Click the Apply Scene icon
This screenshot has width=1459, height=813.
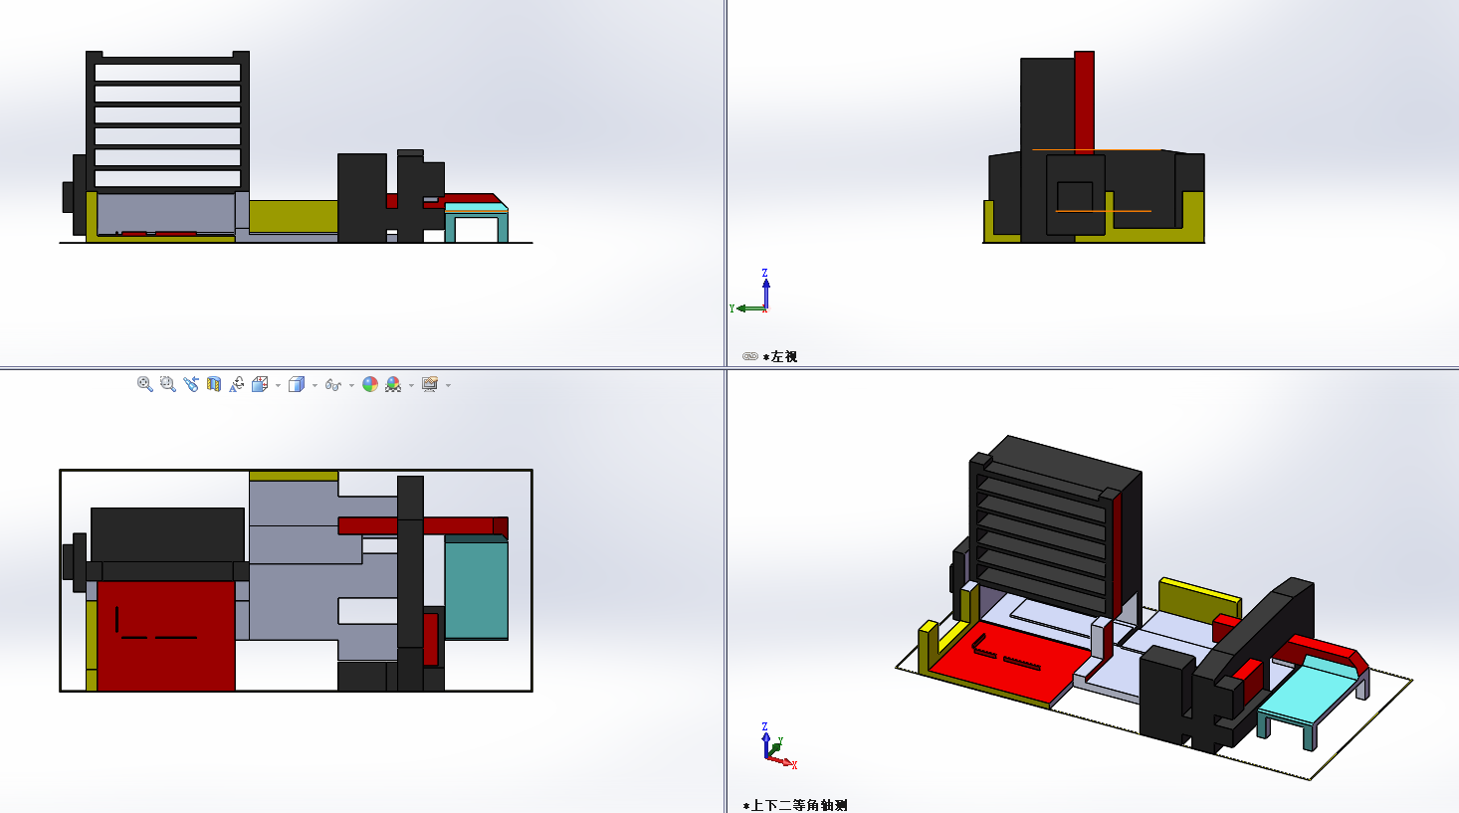pos(393,384)
